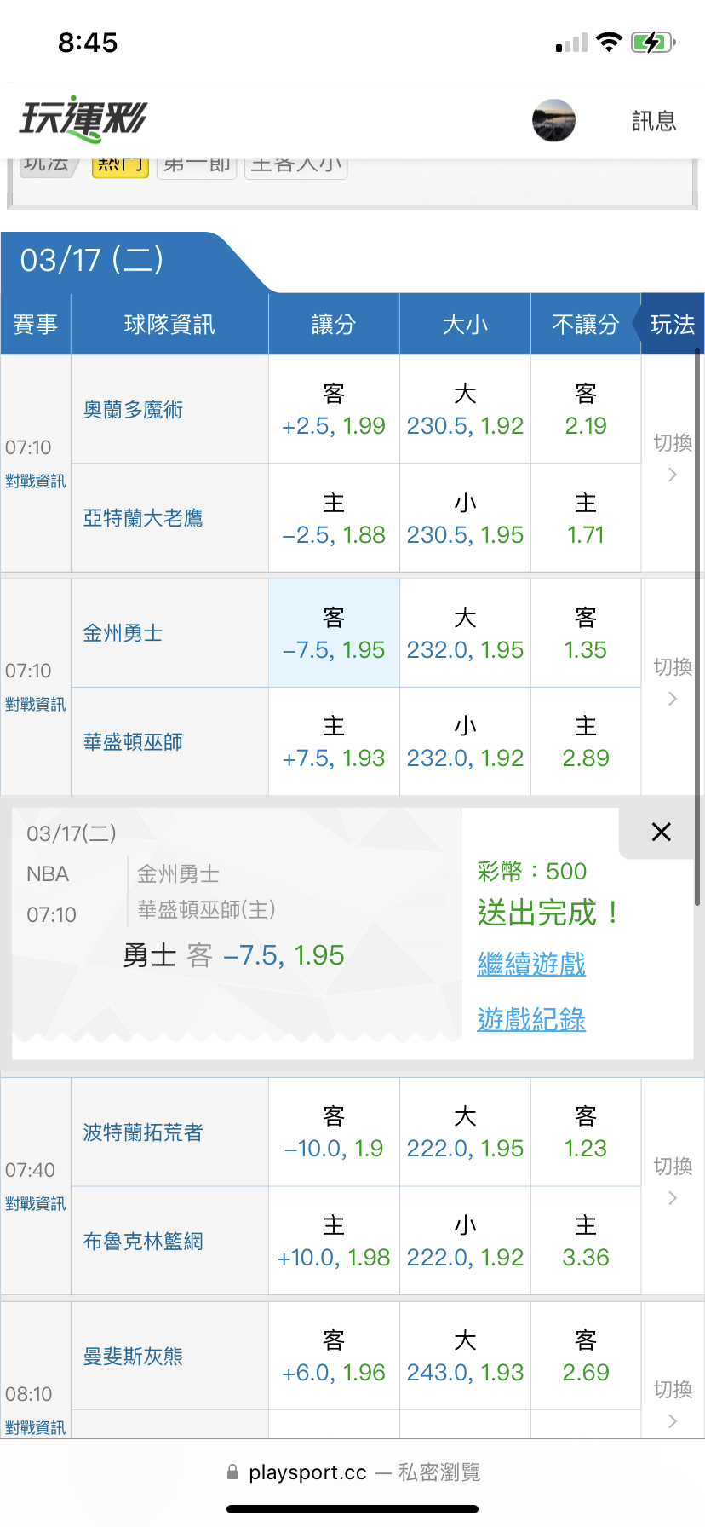Viewport: 705px width, 1527px height.
Task: Close the bet confirmation slip
Action: pyautogui.click(x=661, y=833)
